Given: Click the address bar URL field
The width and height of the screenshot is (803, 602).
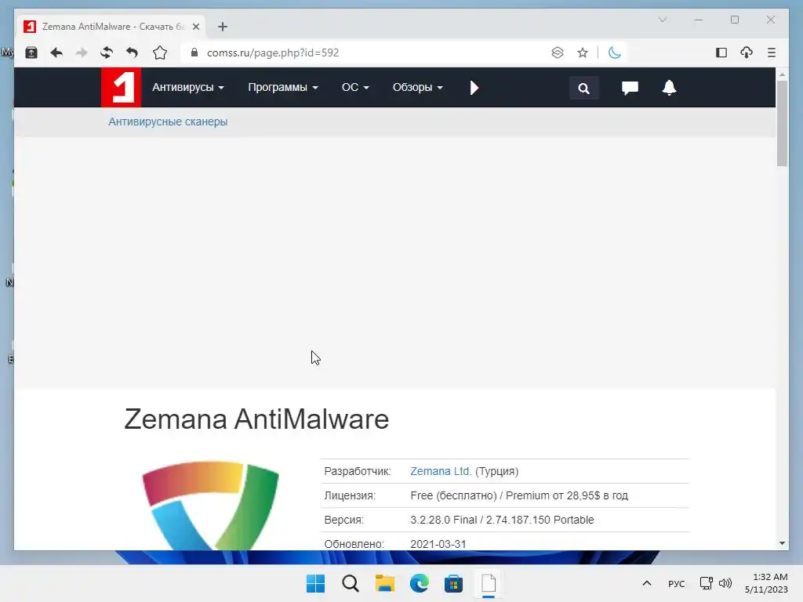Looking at the screenshot, I should 374,53.
